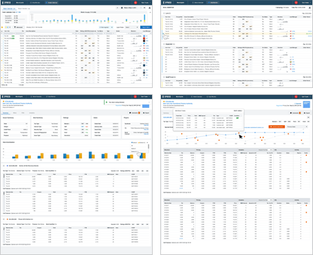This screenshot has width=313, height=255.
Task: Open user account dropdown in Bond Calendar window
Action: point(146,3)
